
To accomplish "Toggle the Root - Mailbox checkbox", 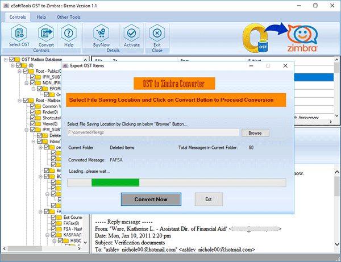I will (26, 100).
